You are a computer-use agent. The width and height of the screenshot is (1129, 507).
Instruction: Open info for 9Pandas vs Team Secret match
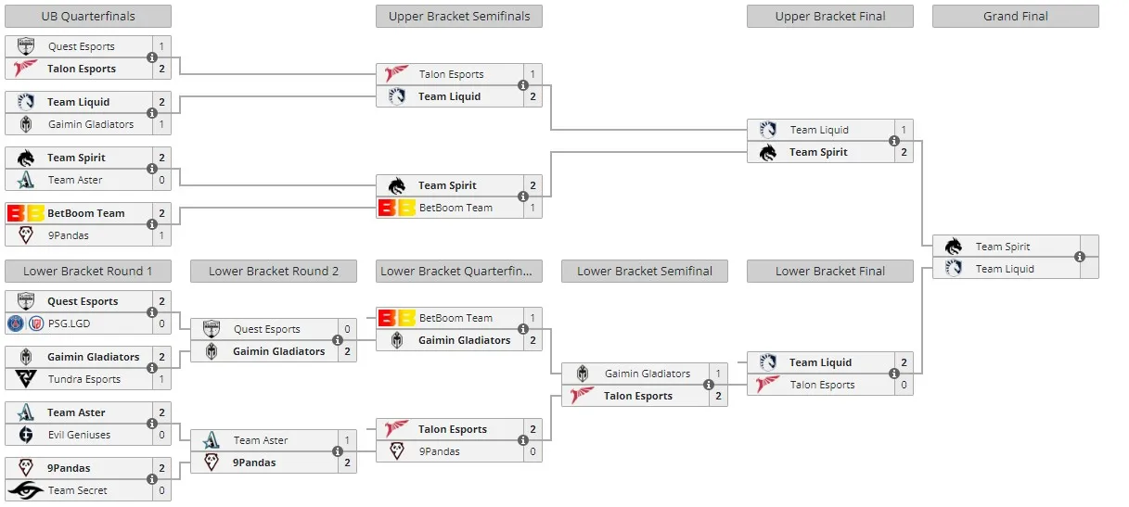152,479
